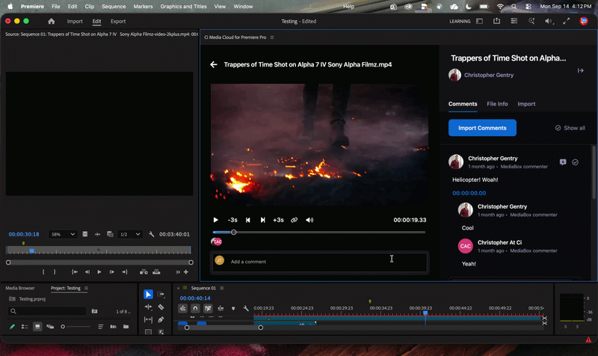Open Timeline display settings wrench
This screenshot has height=356, width=598.
tap(246, 308)
